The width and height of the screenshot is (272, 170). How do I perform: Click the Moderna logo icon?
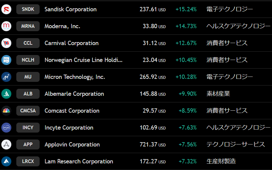pyautogui.click(x=6, y=26)
